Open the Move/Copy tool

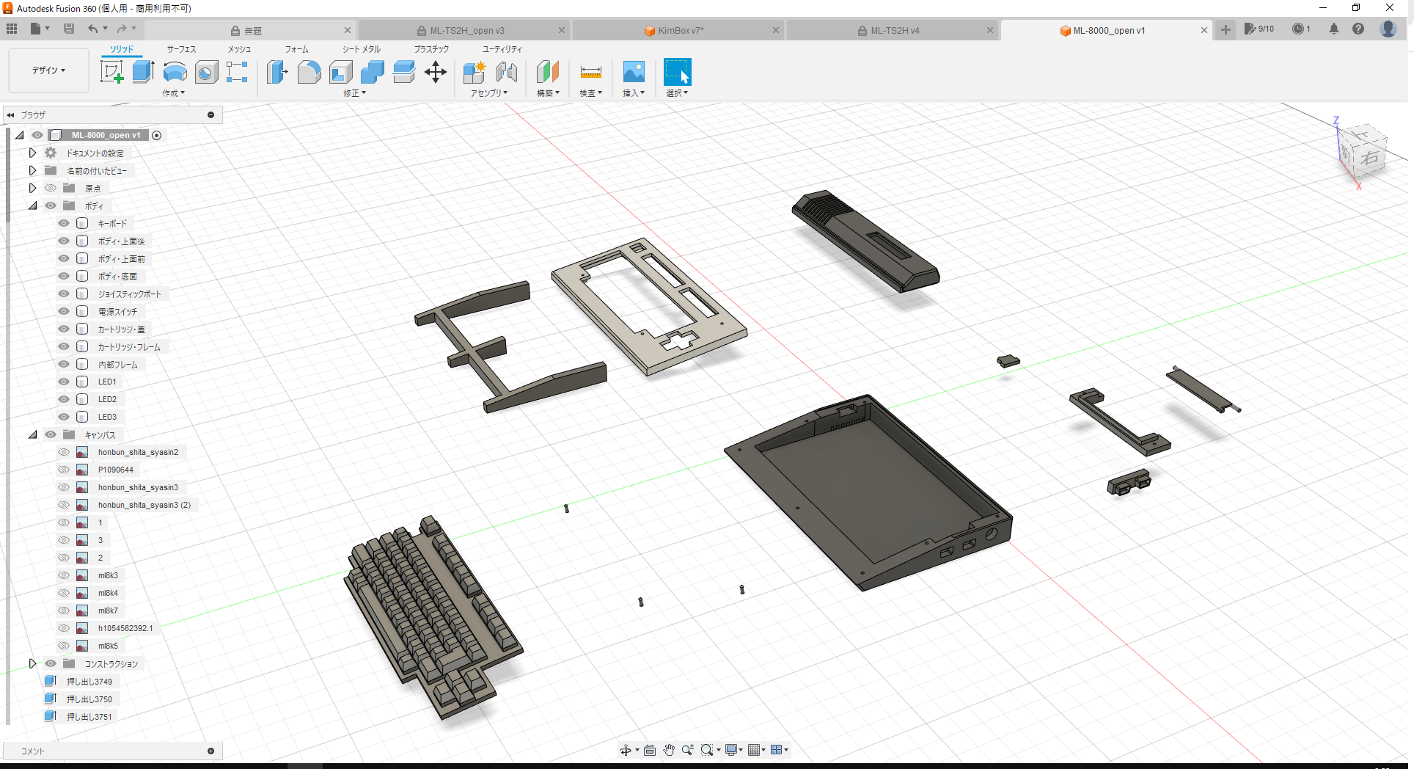coord(436,72)
